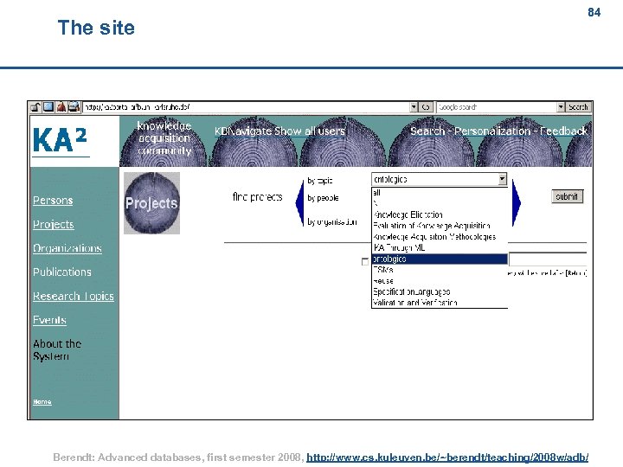Click the 'by people' label

(x=323, y=198)
